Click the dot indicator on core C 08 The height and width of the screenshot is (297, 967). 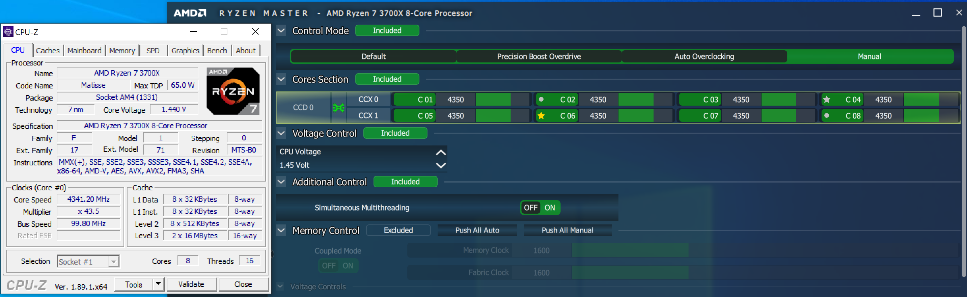click(826, 116)
